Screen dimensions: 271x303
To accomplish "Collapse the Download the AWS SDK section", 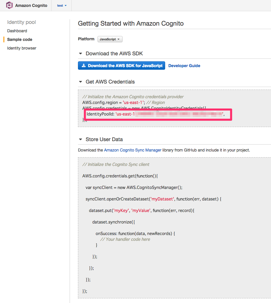I will click(x=81, y=54).
